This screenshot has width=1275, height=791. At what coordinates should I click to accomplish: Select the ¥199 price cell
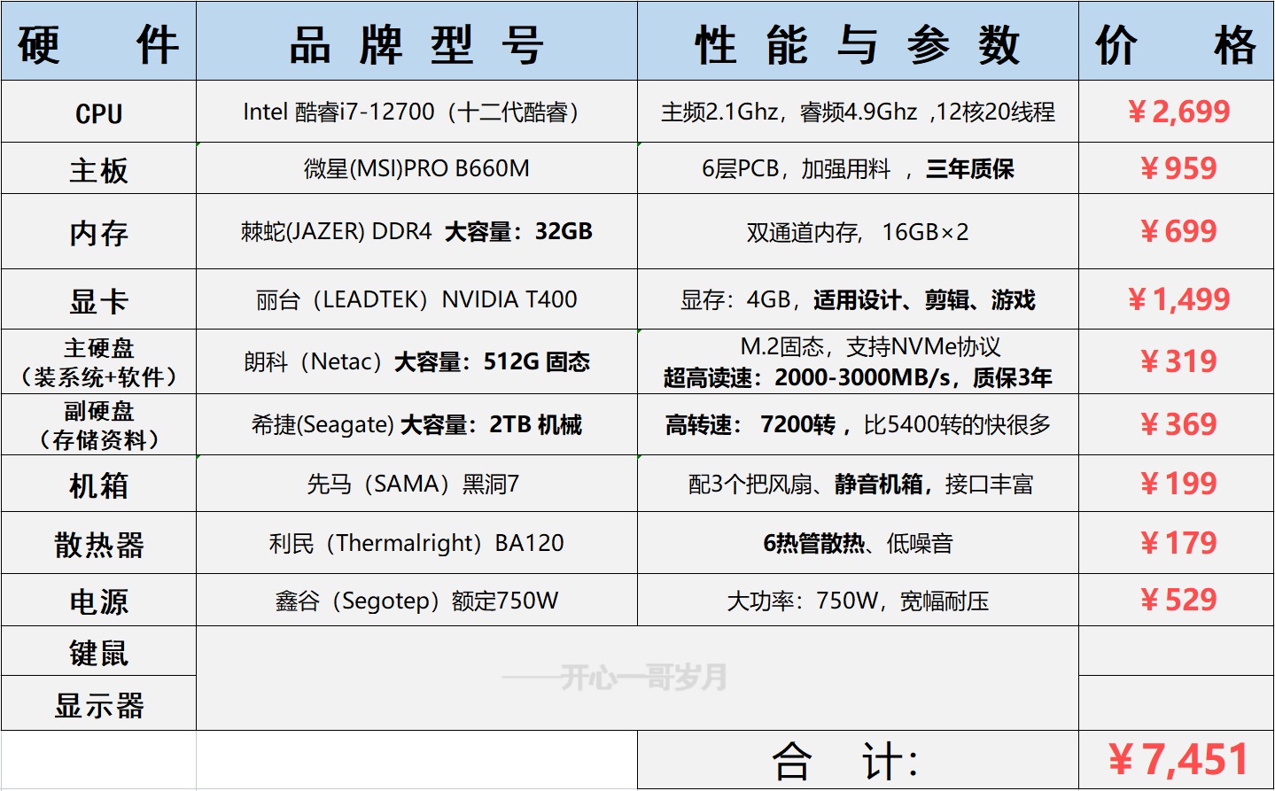pos(1176,484)
